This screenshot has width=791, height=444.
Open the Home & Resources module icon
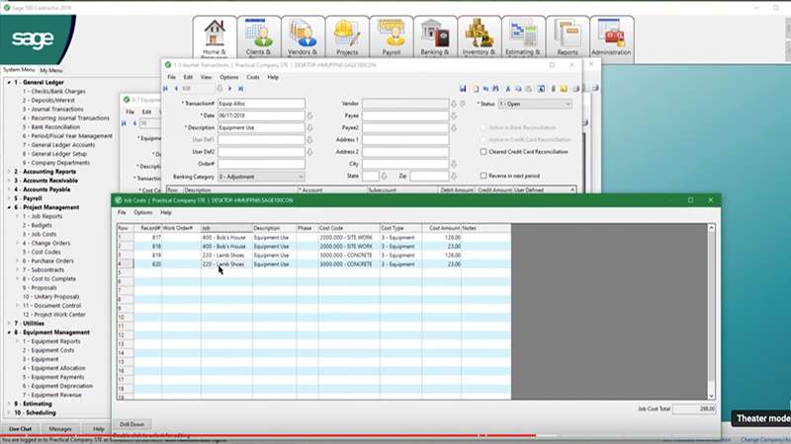click(x=215, y=37)
